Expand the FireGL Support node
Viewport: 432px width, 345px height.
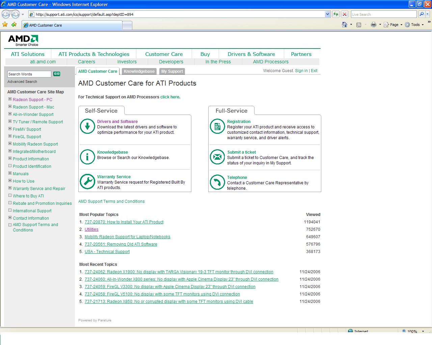pyautogui.click(x=10, y=136)
